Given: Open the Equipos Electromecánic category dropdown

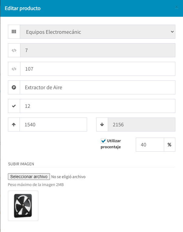Looking at the screenshot, I should (x=97, y=32).
